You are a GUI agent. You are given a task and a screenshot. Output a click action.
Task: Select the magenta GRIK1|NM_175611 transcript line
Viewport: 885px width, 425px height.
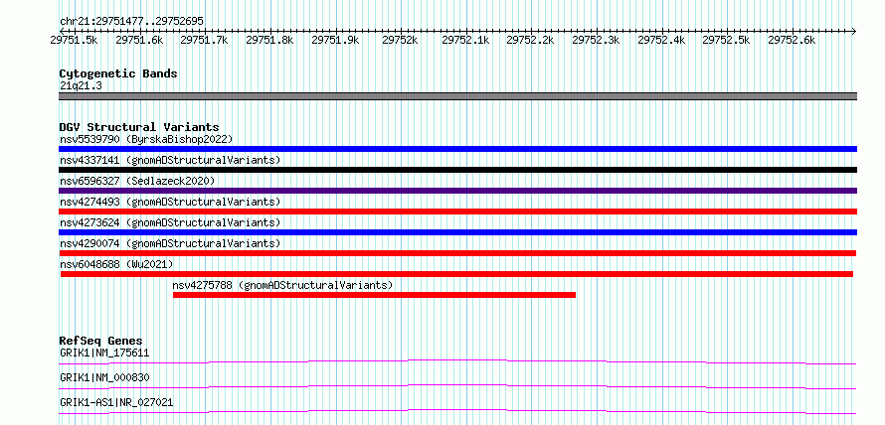pos(457,361)
